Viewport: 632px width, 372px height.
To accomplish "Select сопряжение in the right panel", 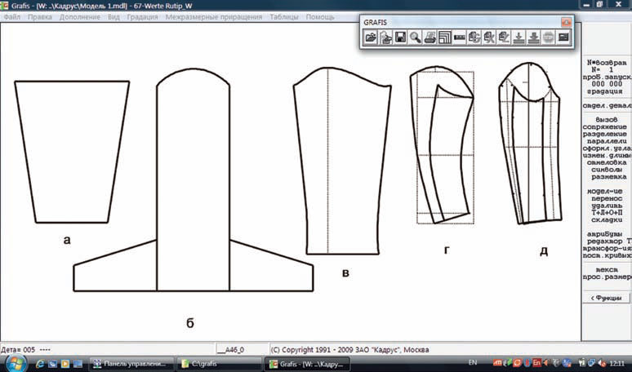I will point(604,126).
